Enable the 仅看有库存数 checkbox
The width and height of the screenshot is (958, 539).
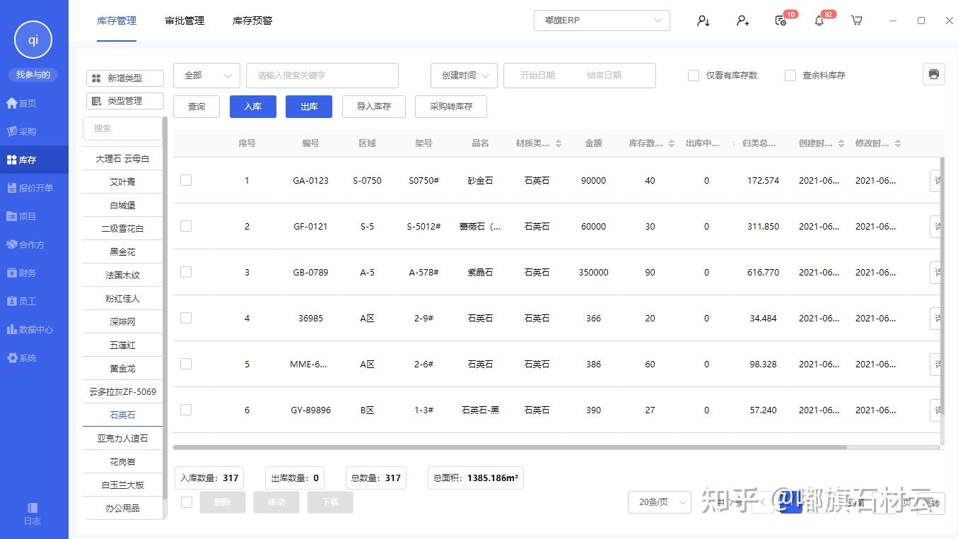(x=694, y=76)
